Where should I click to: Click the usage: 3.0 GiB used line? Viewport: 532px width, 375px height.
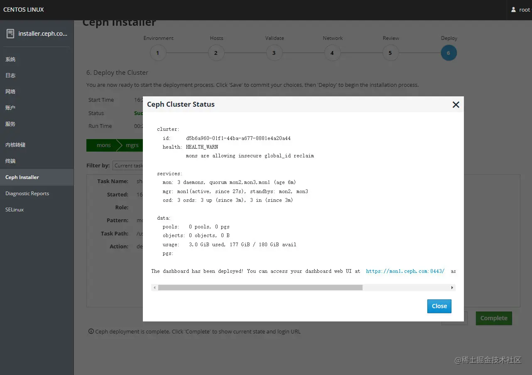coord(229,245)
